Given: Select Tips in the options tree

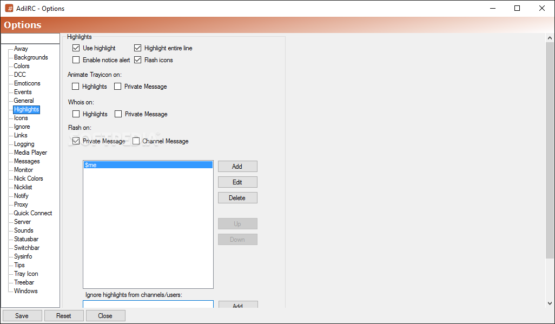Looking at the screenshot, I should tap(19, 265).
